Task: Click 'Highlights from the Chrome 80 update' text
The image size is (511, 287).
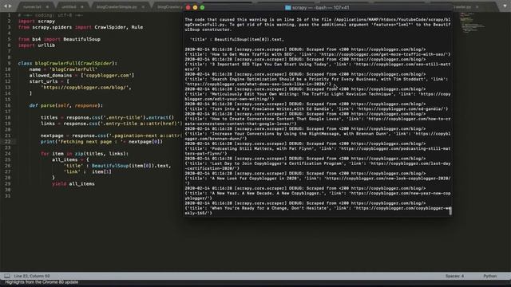Action: 42,282
